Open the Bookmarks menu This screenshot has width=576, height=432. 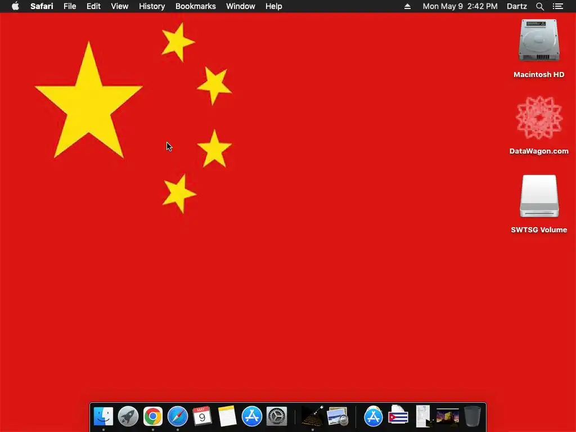tap(195, 6)
